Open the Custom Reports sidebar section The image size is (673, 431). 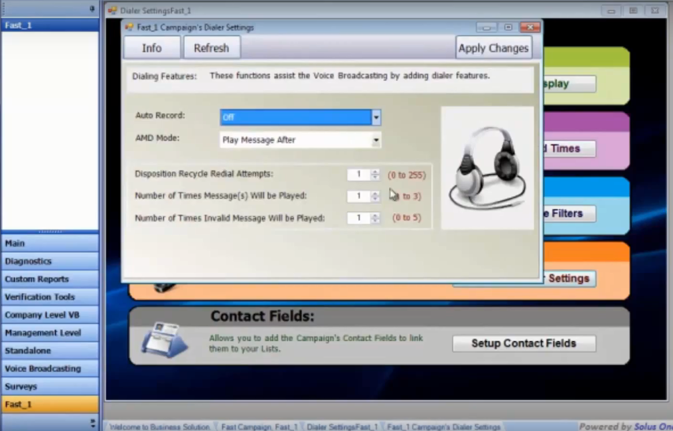[50, 279]
